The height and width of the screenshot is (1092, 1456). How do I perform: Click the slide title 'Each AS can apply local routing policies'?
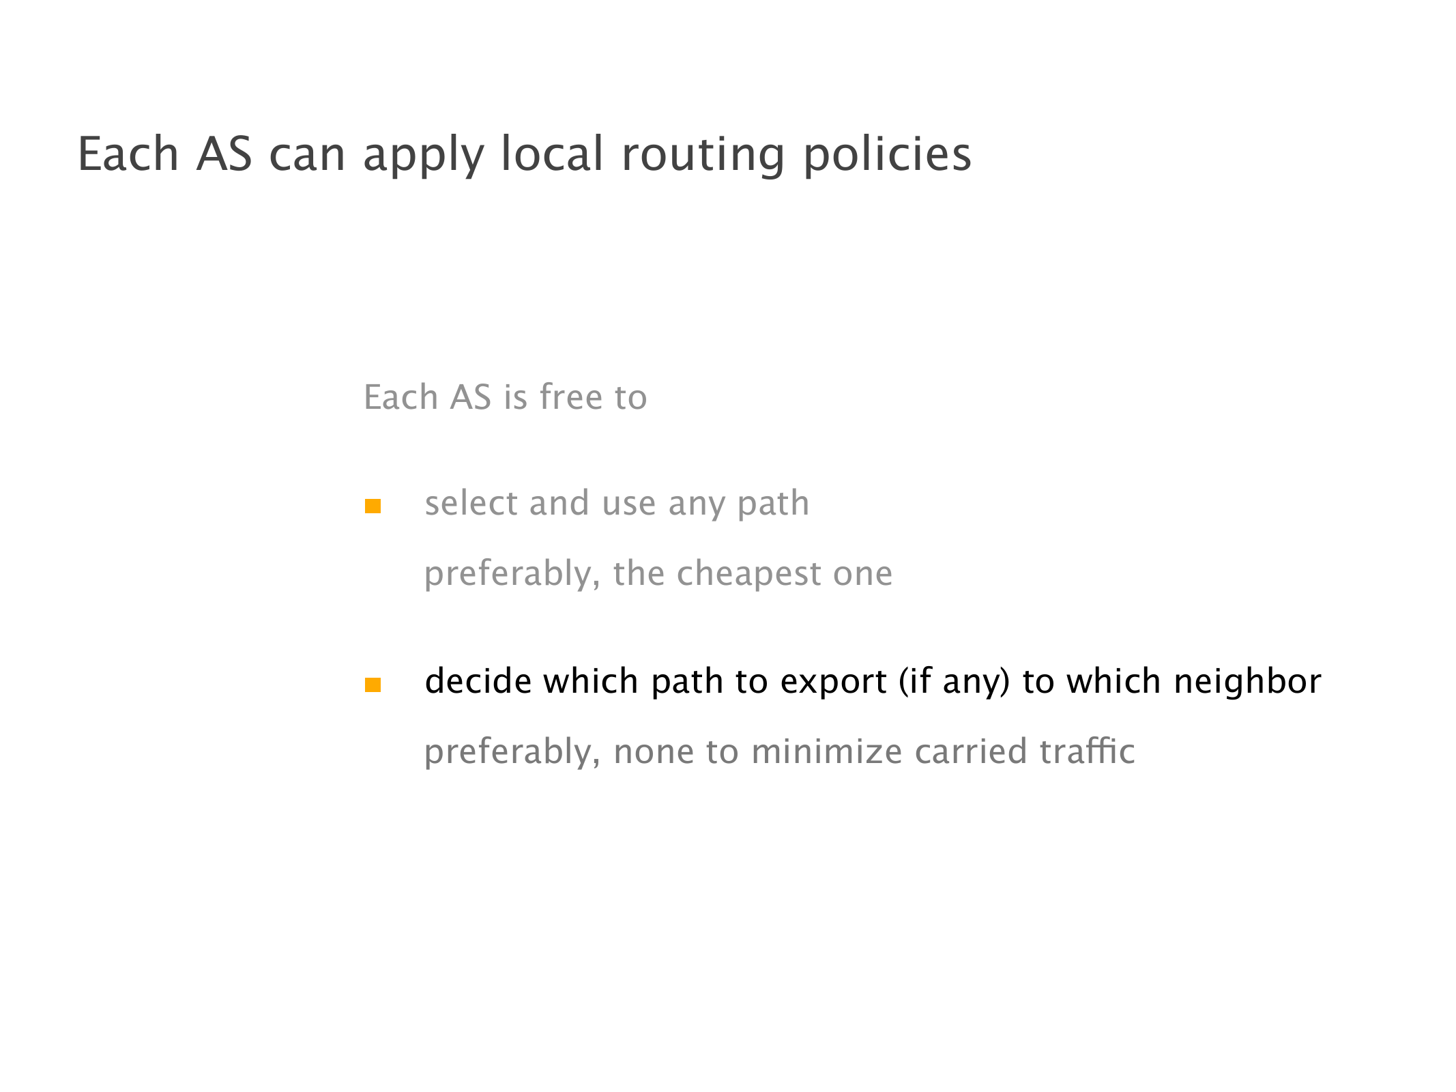pyautogui.click(x=524, y=154)
